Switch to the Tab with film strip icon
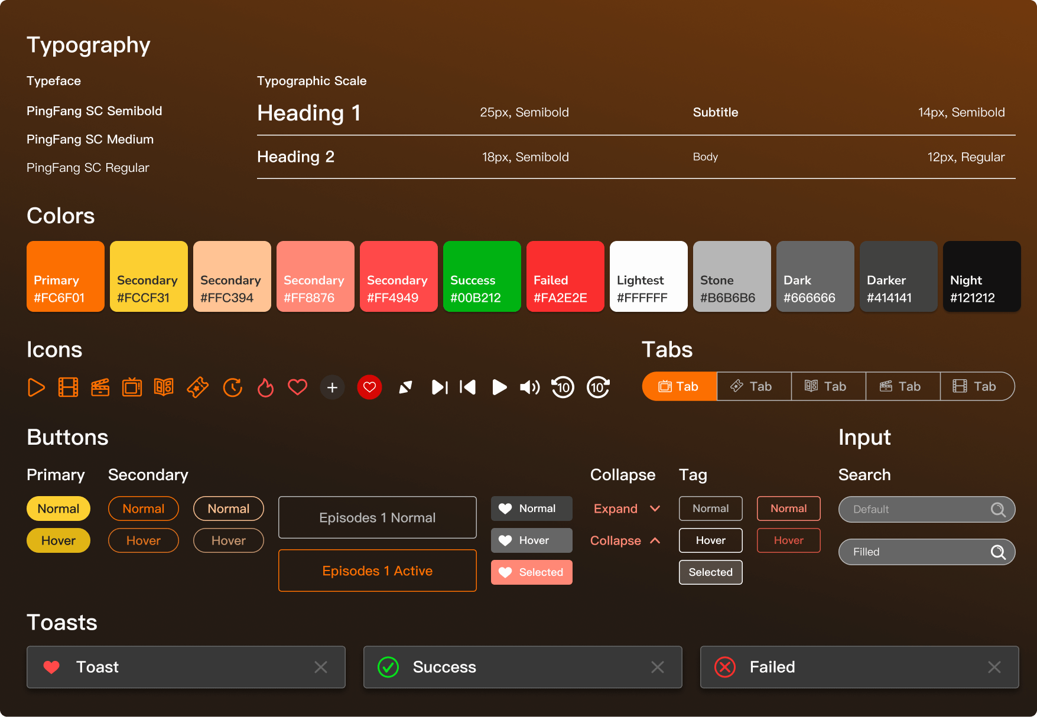The height and width of the screenshot is (717, 1037). (977, 386)
